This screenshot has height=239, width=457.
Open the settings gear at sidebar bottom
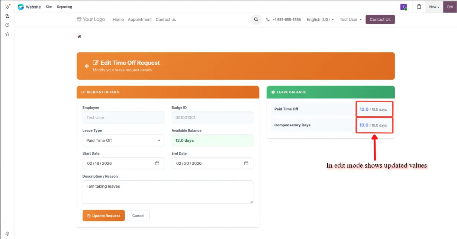[x=7, y=234]
